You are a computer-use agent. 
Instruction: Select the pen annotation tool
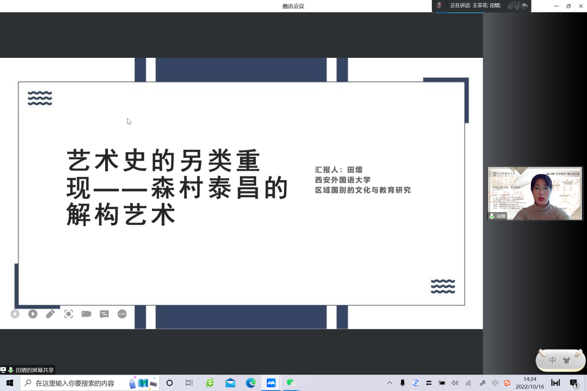coord(50,314)
